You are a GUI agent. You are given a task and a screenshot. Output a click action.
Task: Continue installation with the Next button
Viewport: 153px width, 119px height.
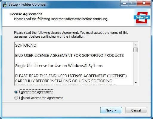111,110
